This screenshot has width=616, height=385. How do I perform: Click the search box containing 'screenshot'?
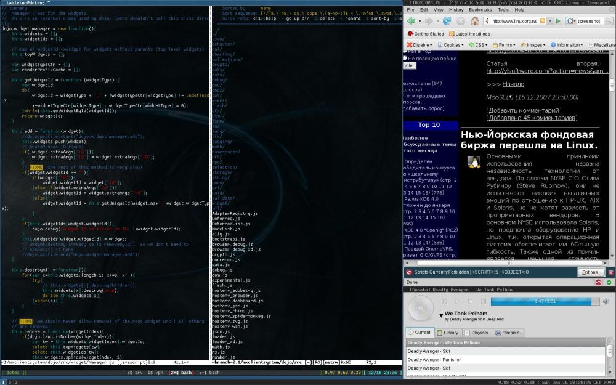(x=591, y=21)
